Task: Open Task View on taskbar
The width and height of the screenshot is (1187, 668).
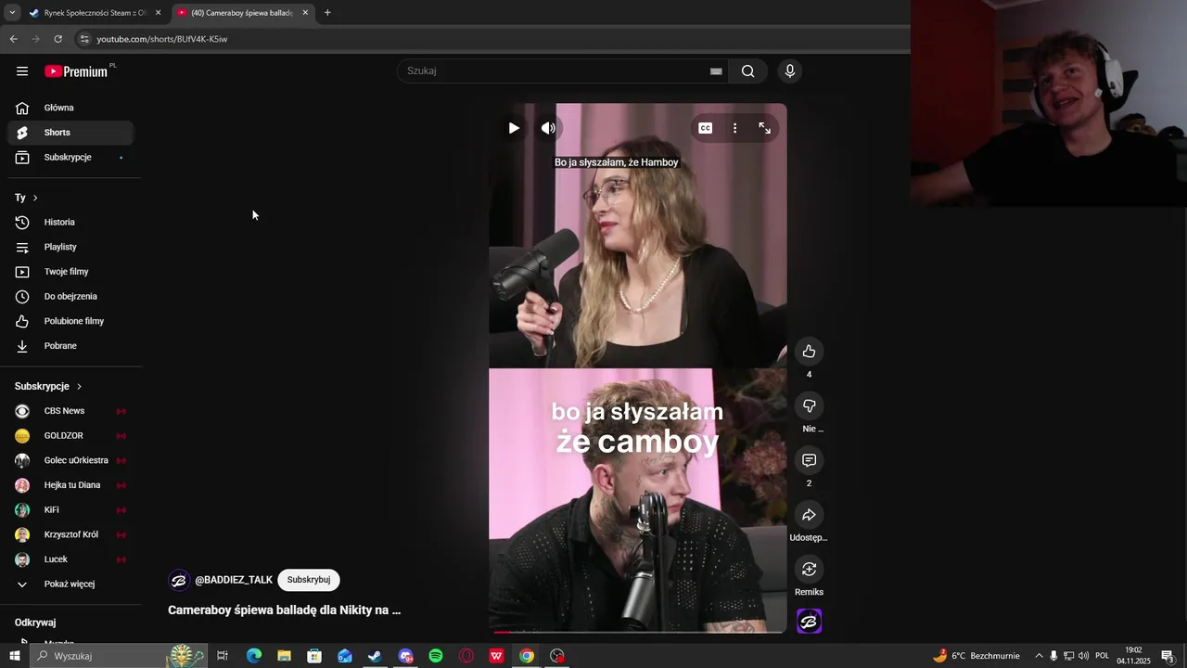Action: (x=223, y=656)
